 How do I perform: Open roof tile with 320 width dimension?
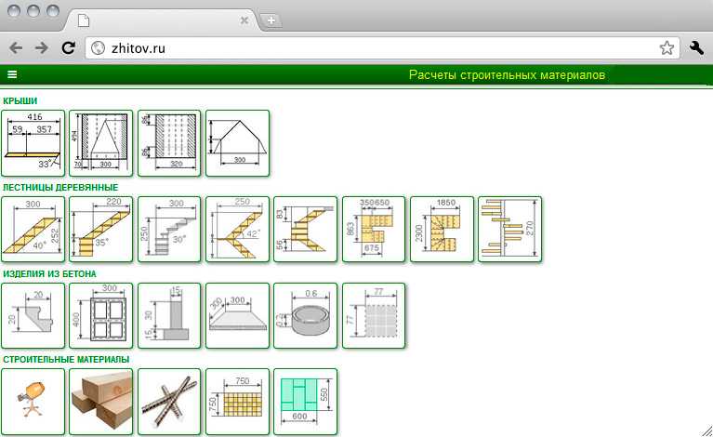coord(169,143)
